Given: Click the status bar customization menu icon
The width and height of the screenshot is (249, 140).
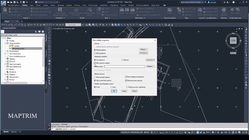Looking at the screenshot, I should 246,132.
